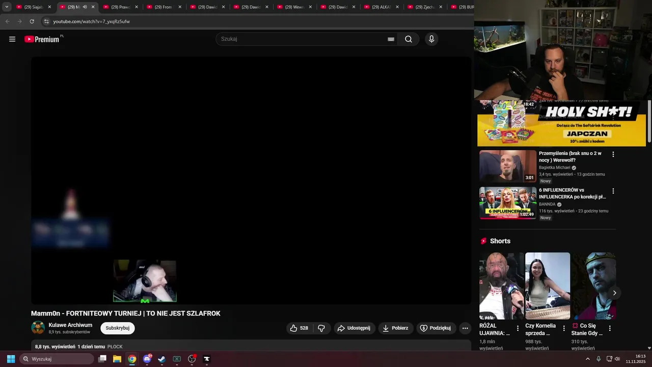Open options for Czy Kornelia sprzeda short
This screenshot has height=367, width=652.
coord(564,328)
